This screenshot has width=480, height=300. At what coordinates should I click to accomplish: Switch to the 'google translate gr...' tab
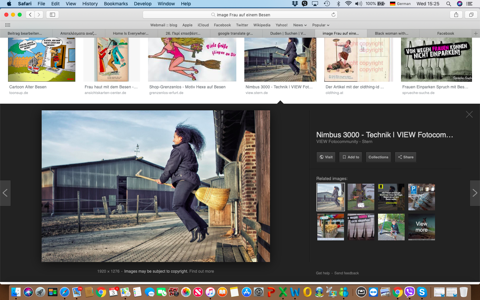coord(236,33)
